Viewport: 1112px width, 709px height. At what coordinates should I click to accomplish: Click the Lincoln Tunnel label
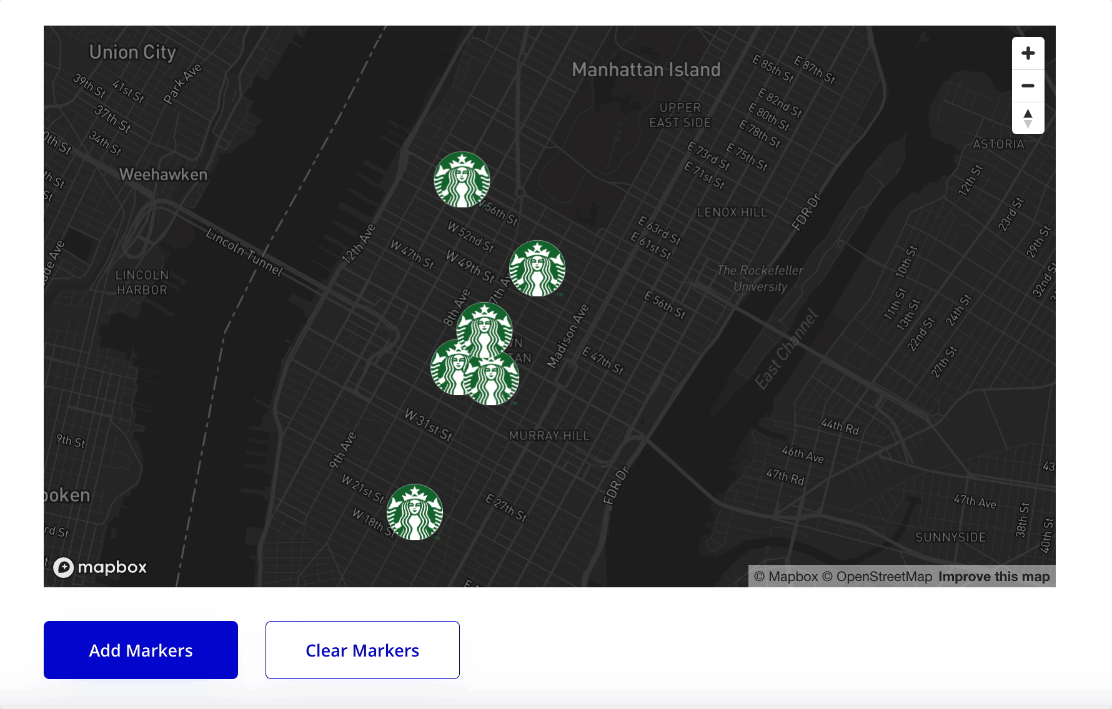point(244,253)
